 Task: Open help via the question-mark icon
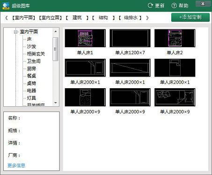[x=174, y=6]
